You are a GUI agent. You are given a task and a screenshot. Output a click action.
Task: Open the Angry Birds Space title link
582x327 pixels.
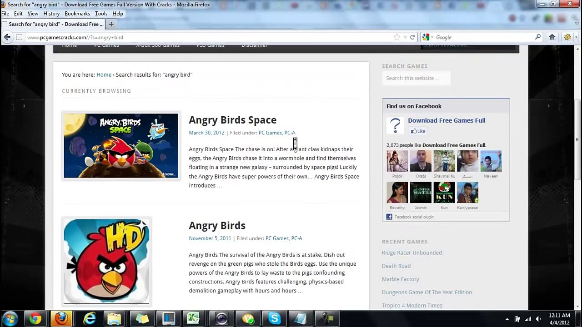[233, 120]
